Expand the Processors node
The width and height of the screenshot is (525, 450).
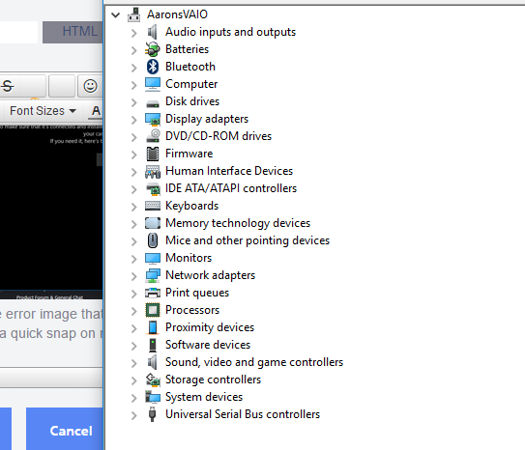pos(134,311)
